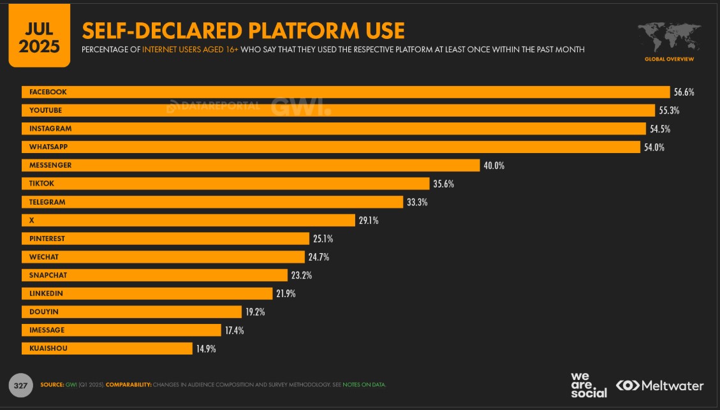Select the Facebook bar
The width and height of the screenshot is (720, 410).
(345, 92)
